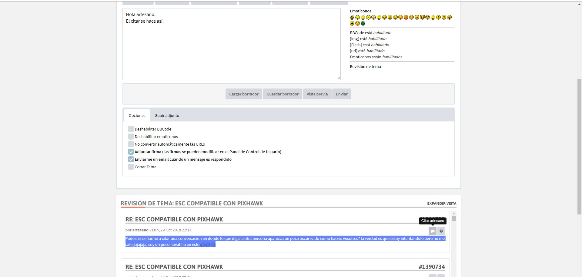This screenshot has width=582, height=277.
Task: Insert the question mark emoticon
Action: pos(444,18)
